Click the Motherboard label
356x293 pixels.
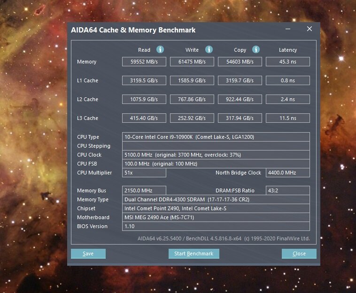pos(93,217)
